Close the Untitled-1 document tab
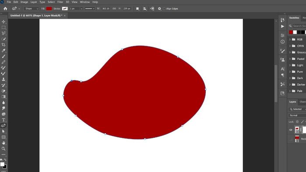 pos(65,16)
